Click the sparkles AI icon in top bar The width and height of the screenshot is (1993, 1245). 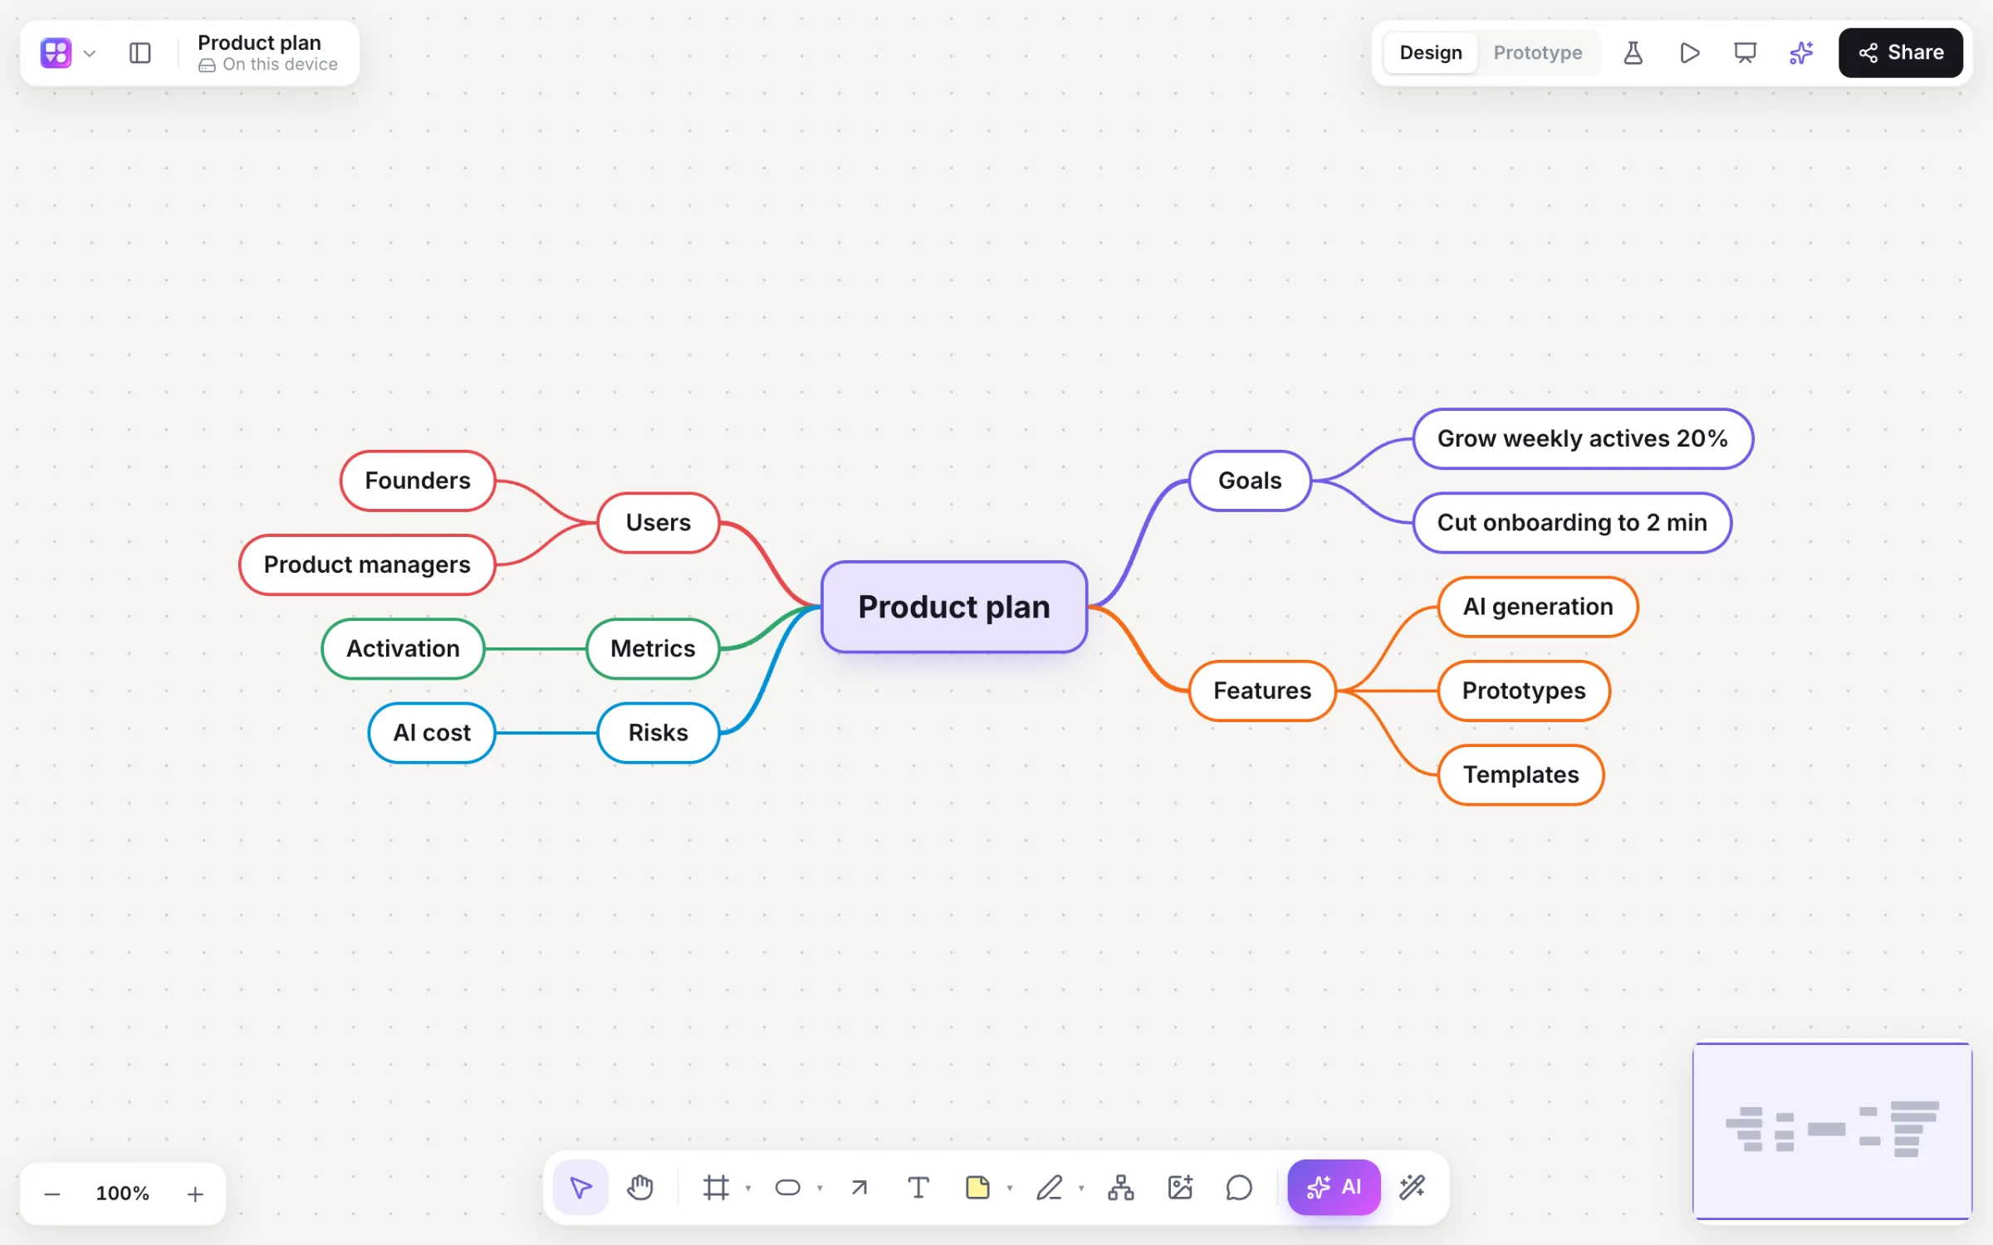(x=1800, y=53)
